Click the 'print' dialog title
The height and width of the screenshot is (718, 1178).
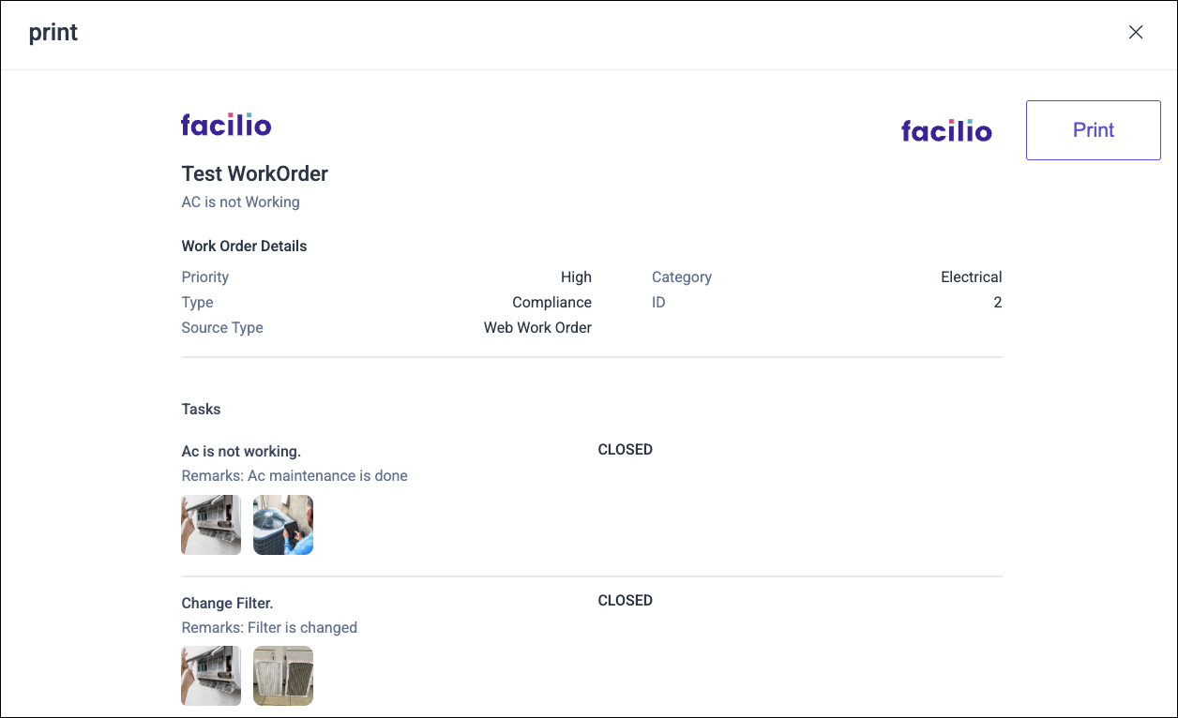pyautogui.click(x=53, y=34)
